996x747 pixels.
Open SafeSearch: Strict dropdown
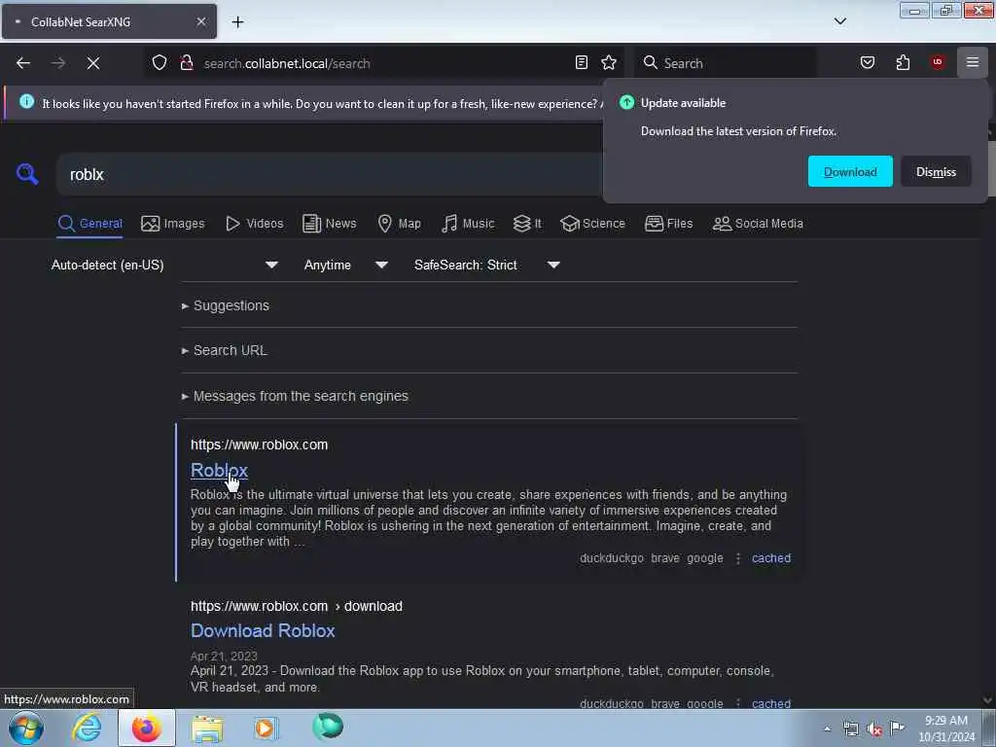(486, 265)
